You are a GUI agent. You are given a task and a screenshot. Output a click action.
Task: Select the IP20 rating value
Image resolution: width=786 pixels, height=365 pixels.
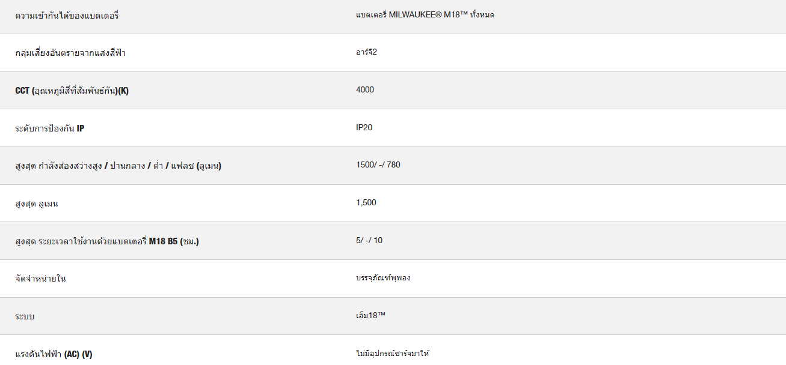coord(364,127)
